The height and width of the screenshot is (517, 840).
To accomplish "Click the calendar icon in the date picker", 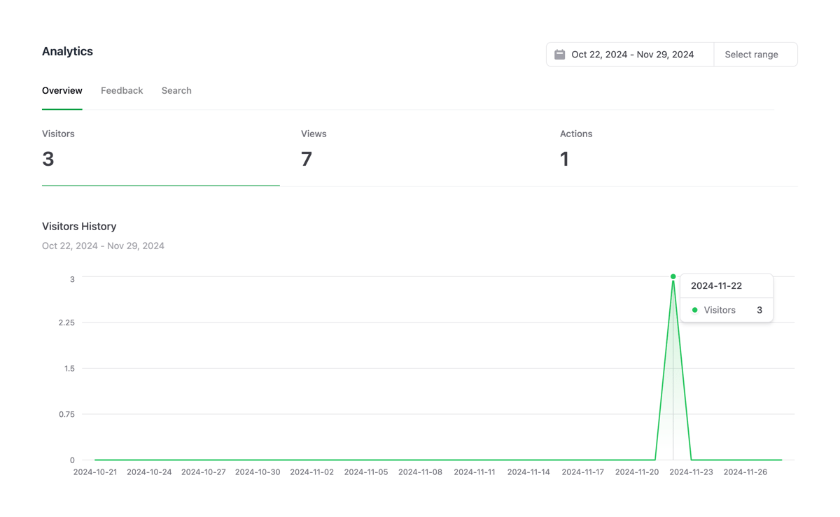I will 559,54.
